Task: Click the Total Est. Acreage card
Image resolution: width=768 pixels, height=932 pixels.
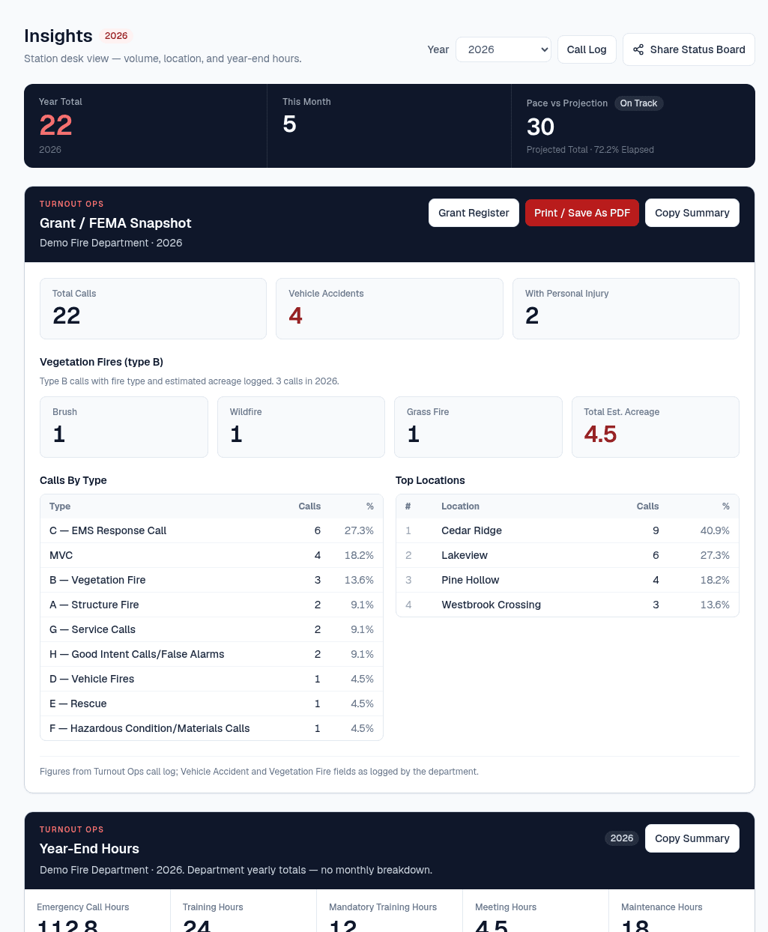Action: 656,427
